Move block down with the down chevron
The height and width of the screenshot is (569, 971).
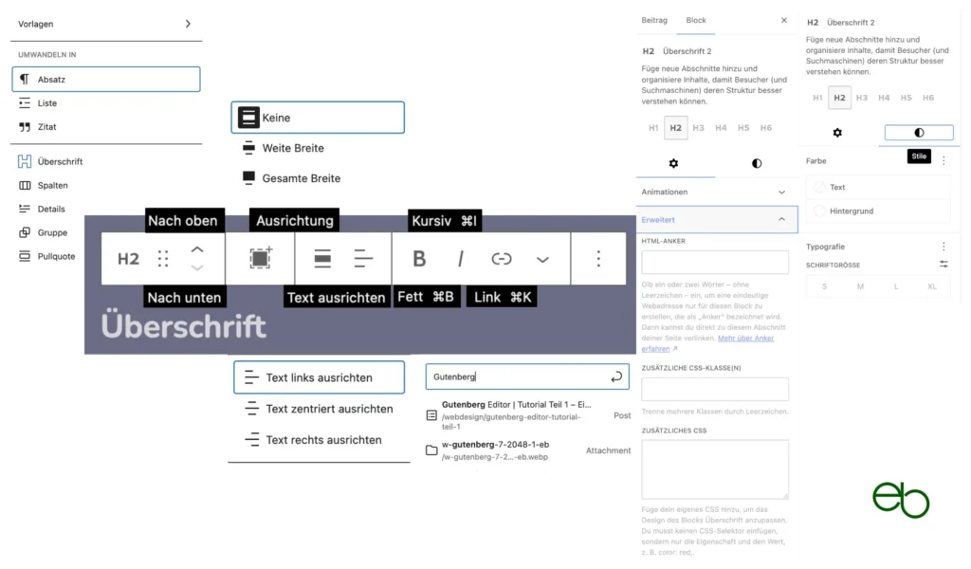click(197, 268)
